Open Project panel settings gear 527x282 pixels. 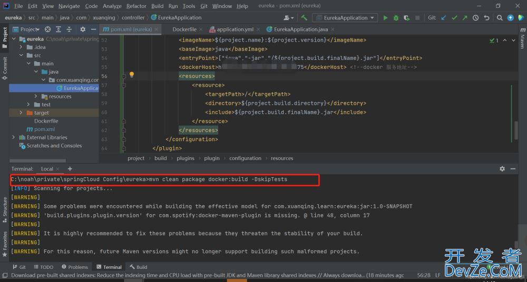coord(83,29)
